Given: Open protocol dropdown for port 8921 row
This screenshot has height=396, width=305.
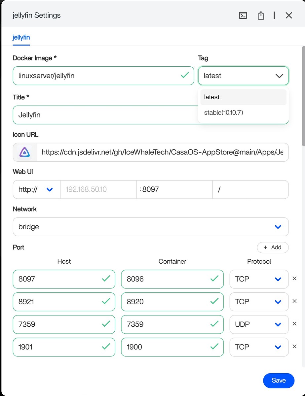Looking at the screenshot, I should [x=259, y=302].
